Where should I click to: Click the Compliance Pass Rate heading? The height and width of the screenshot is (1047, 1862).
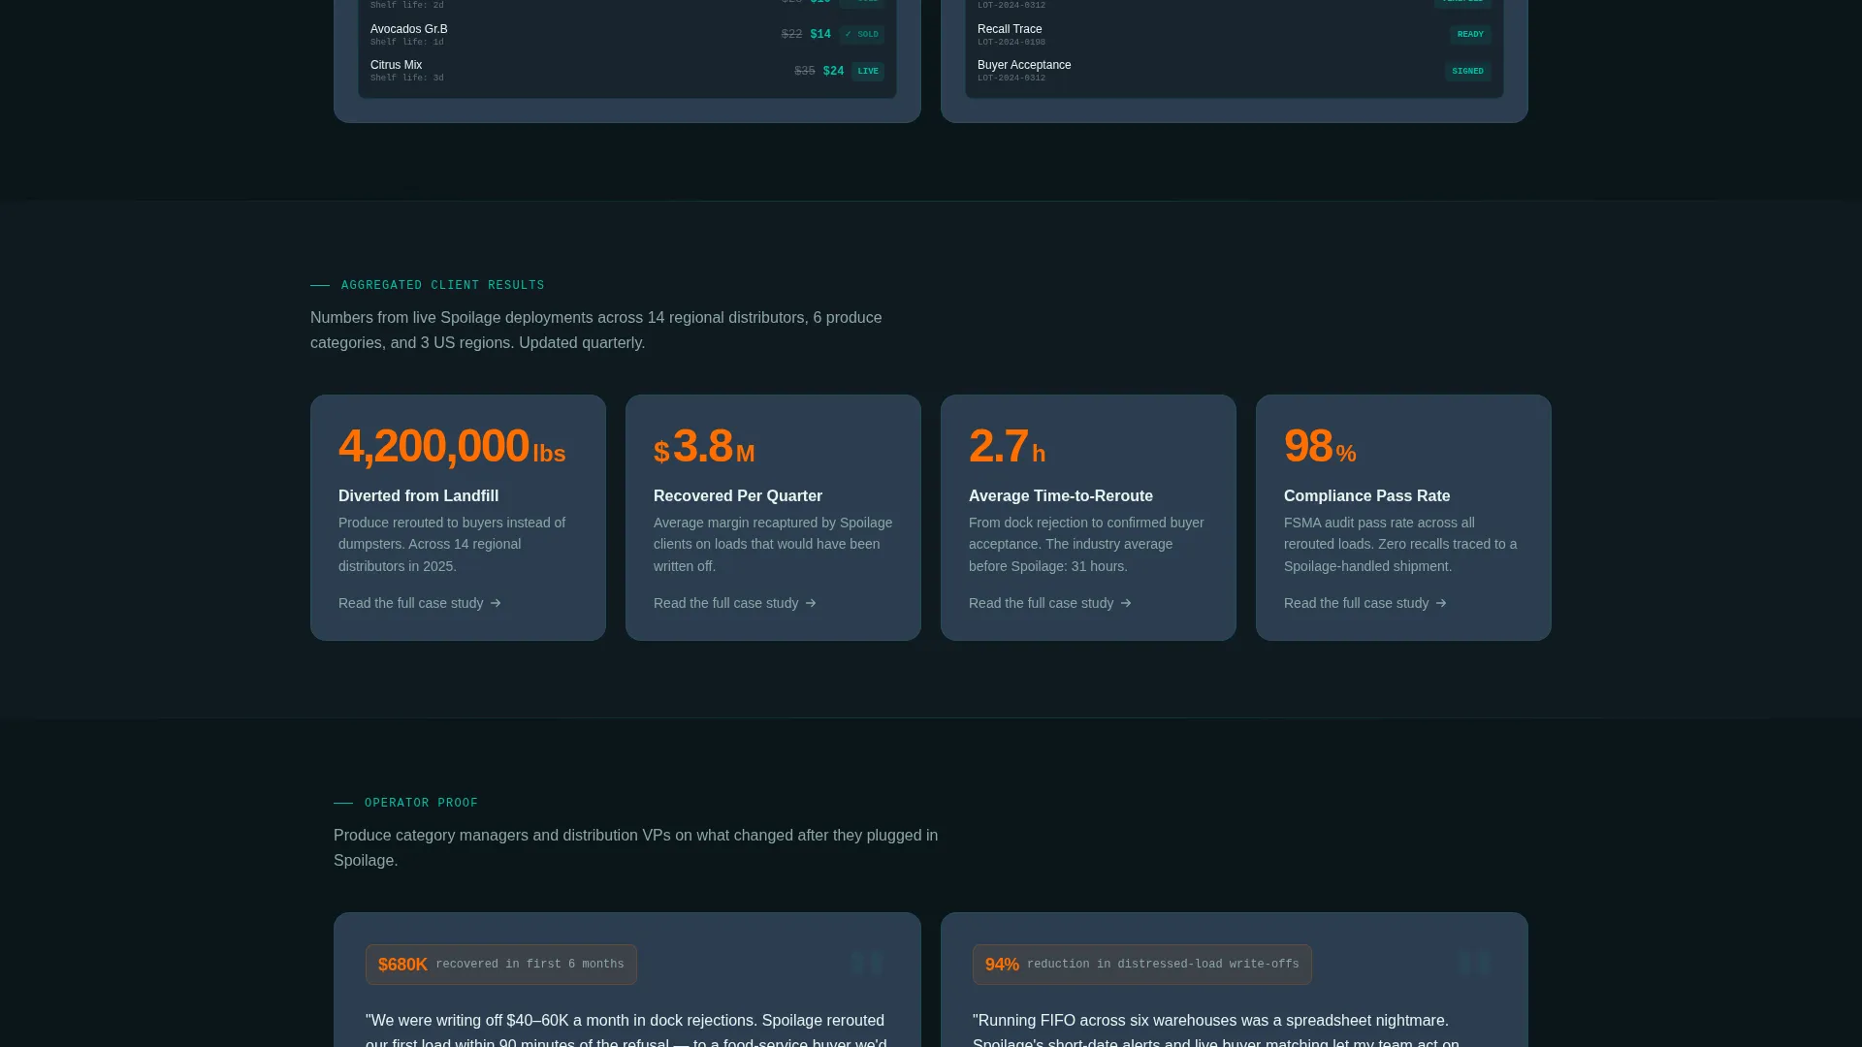(x=1366, y=495)
